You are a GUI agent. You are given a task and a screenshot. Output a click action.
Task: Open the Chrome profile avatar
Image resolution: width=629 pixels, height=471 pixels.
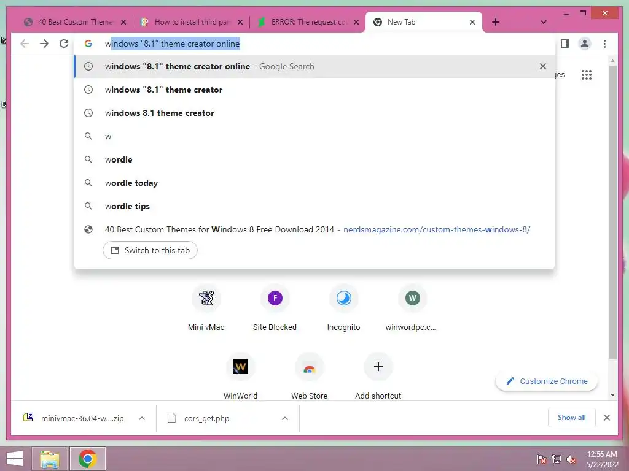pos(585,44)
